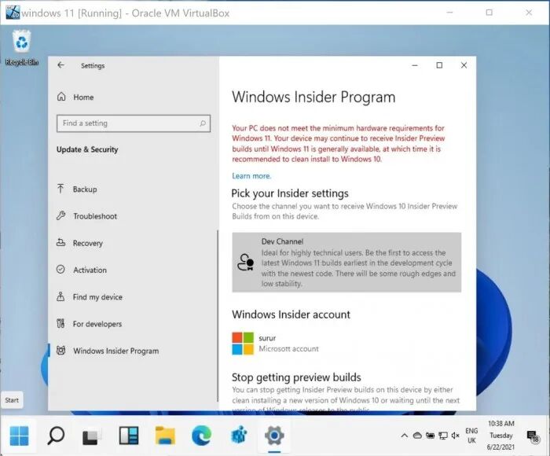Open ENG UK language switcher

point(471,436)
